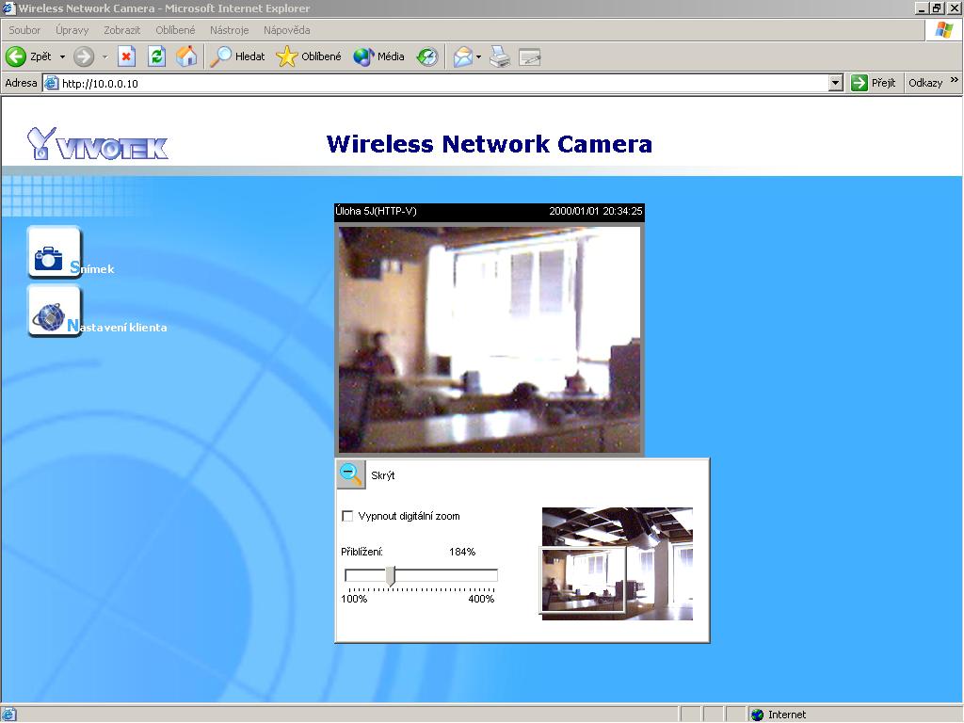Expand the Forward button history dropdown arrow

[x=104, y=56]
